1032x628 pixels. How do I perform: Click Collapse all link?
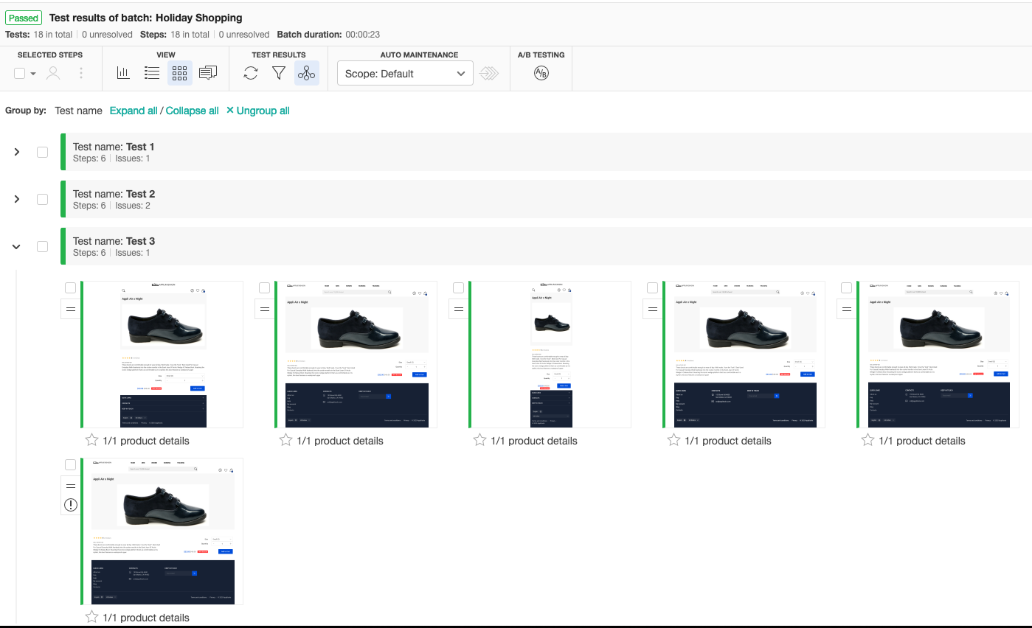tap(192, 111)
